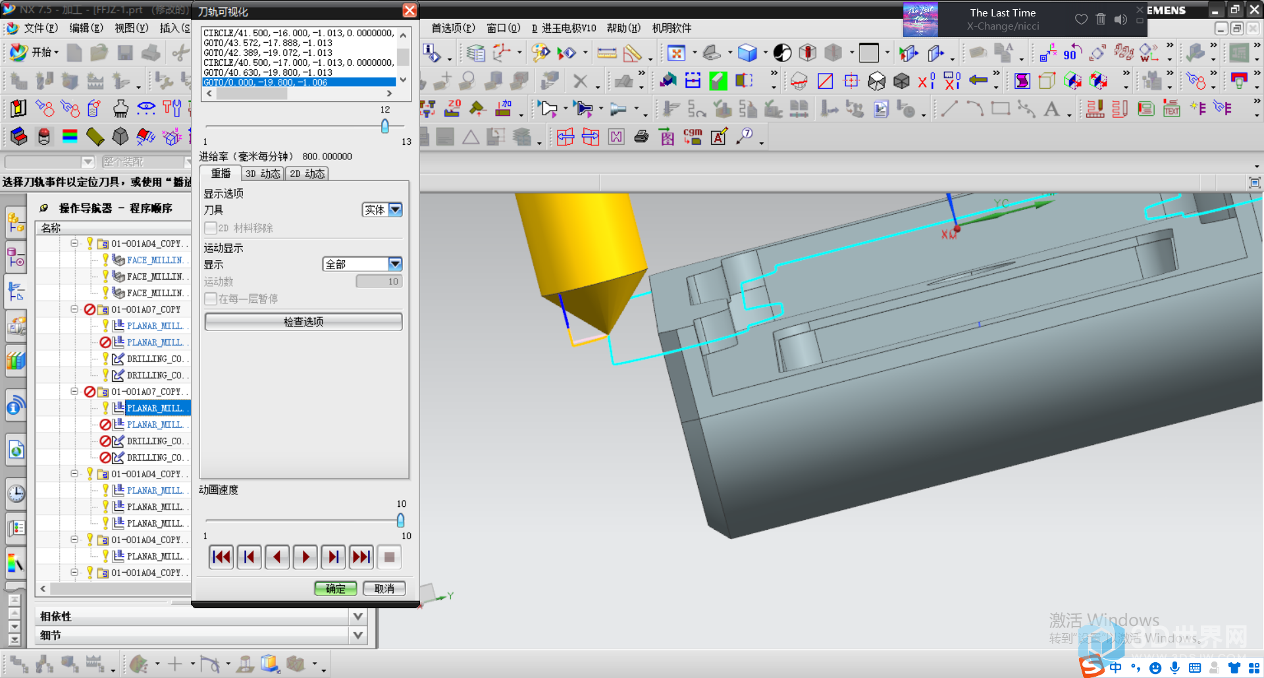Click the eye visibility toolbar icon

[146, 108]
